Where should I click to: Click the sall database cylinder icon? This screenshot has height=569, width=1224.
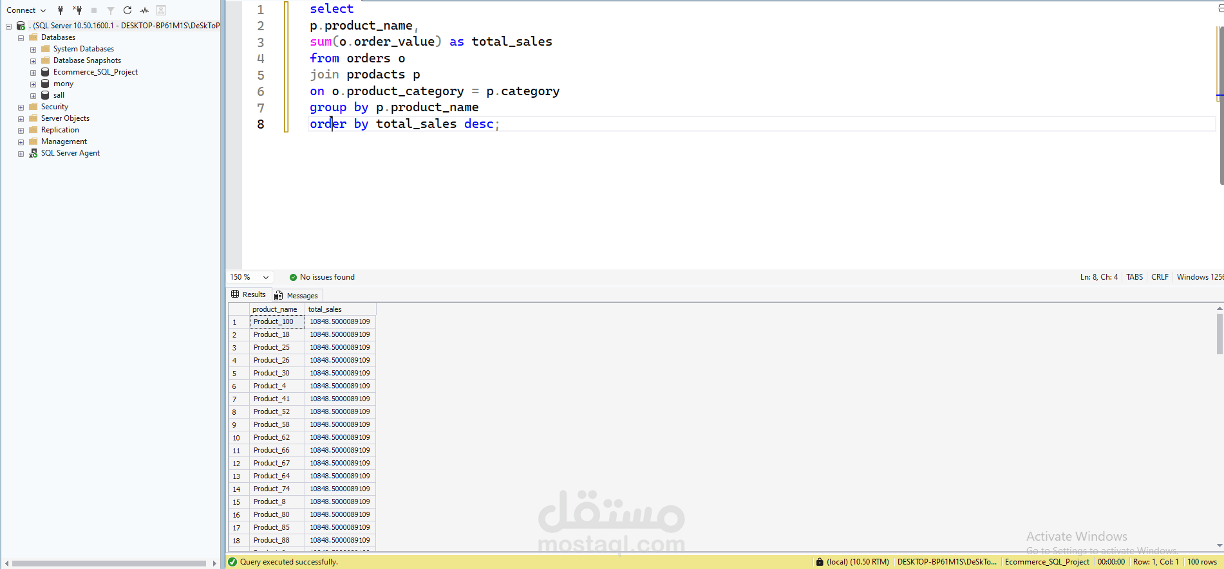point(45,95)
